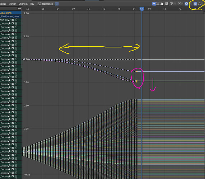Toggle Auto Normalization next to Normalize

click(57, 4)
